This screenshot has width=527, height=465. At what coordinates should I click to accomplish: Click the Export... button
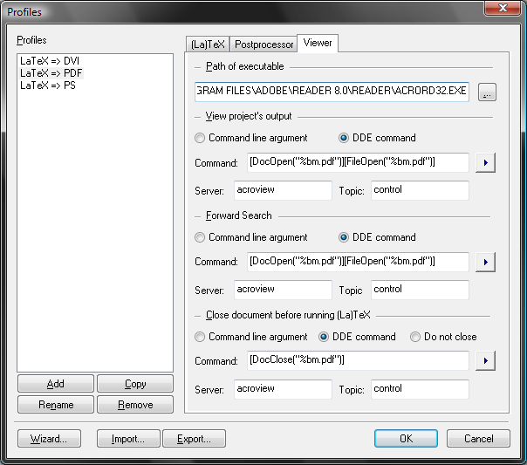pos(194,439)
